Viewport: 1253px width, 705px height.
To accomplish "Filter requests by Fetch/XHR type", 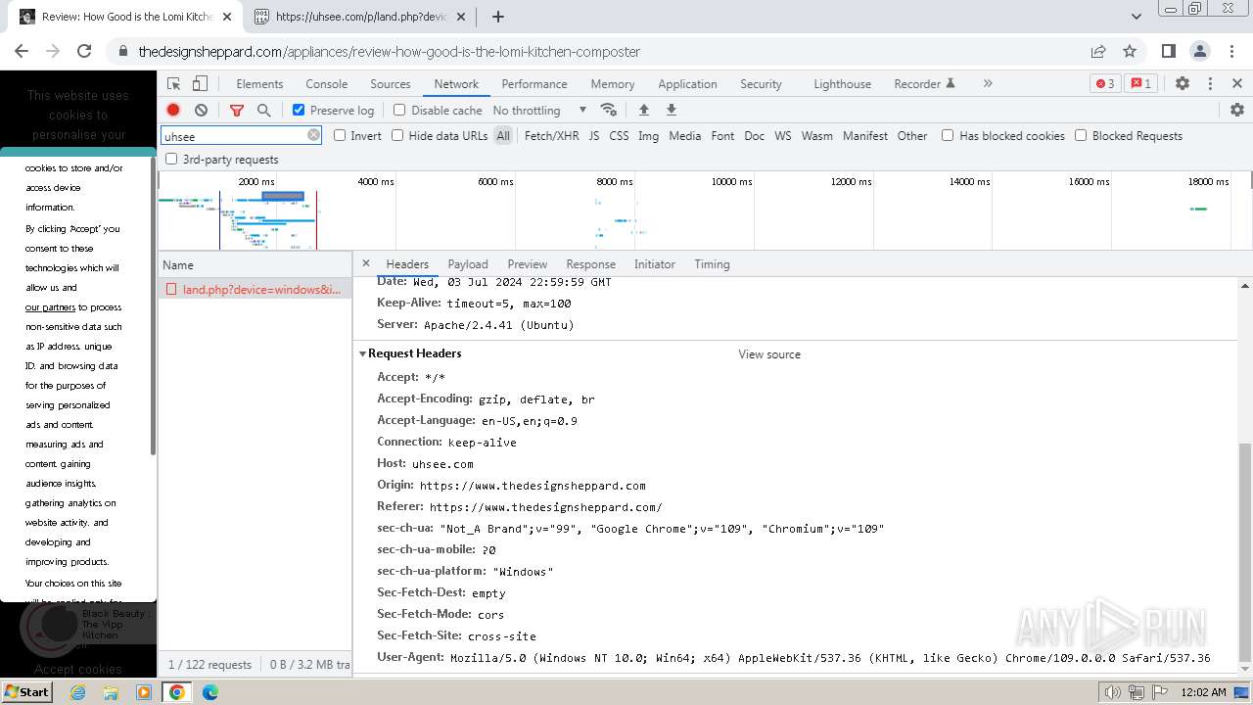I will (551, 136).
